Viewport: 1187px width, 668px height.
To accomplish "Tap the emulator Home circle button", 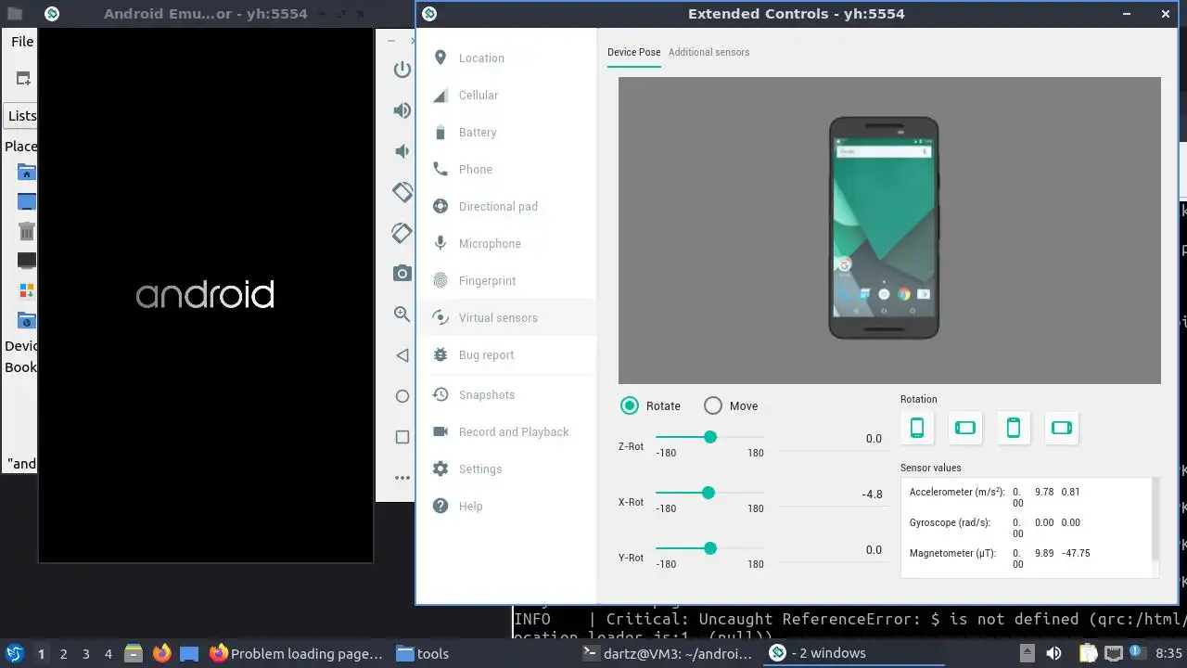I will click(x=402, y=396).
